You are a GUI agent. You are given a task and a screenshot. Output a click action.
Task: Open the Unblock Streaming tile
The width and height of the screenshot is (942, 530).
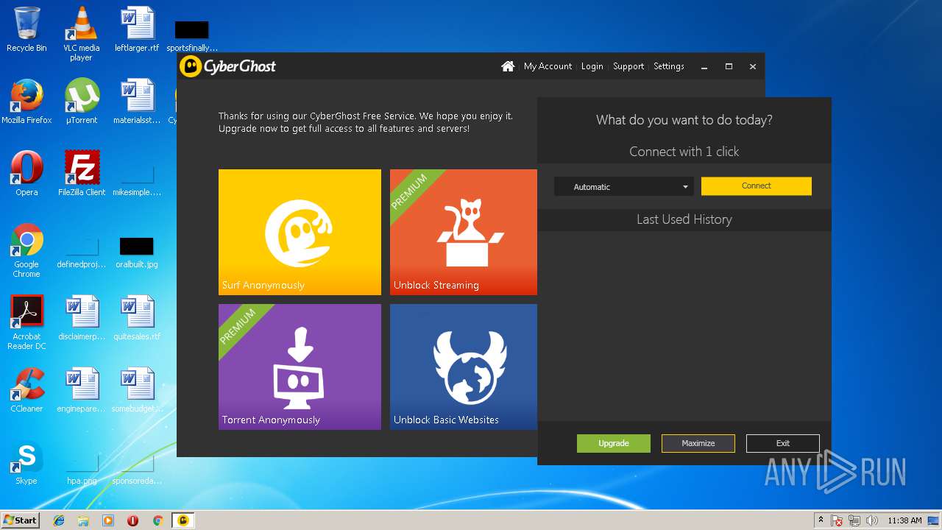click(464, 232)
